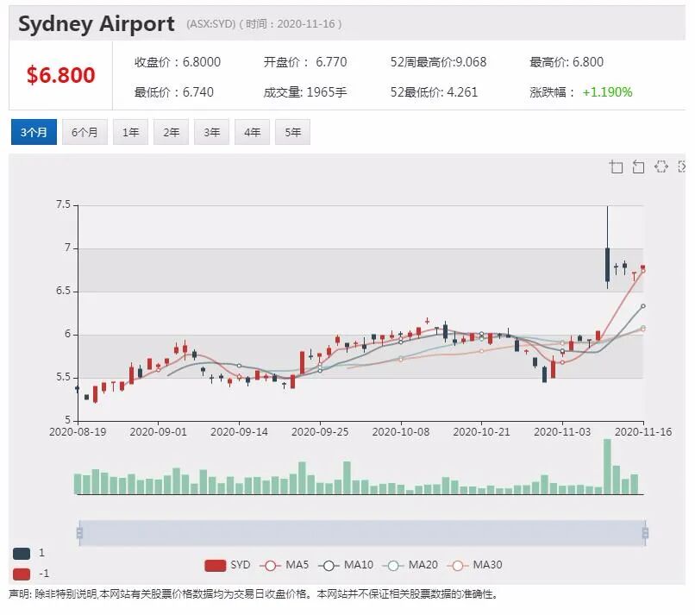The width and height of the screenshot is (695, 615).
Task: Click the 6.5 y-axis label
Action: point(63,291)
